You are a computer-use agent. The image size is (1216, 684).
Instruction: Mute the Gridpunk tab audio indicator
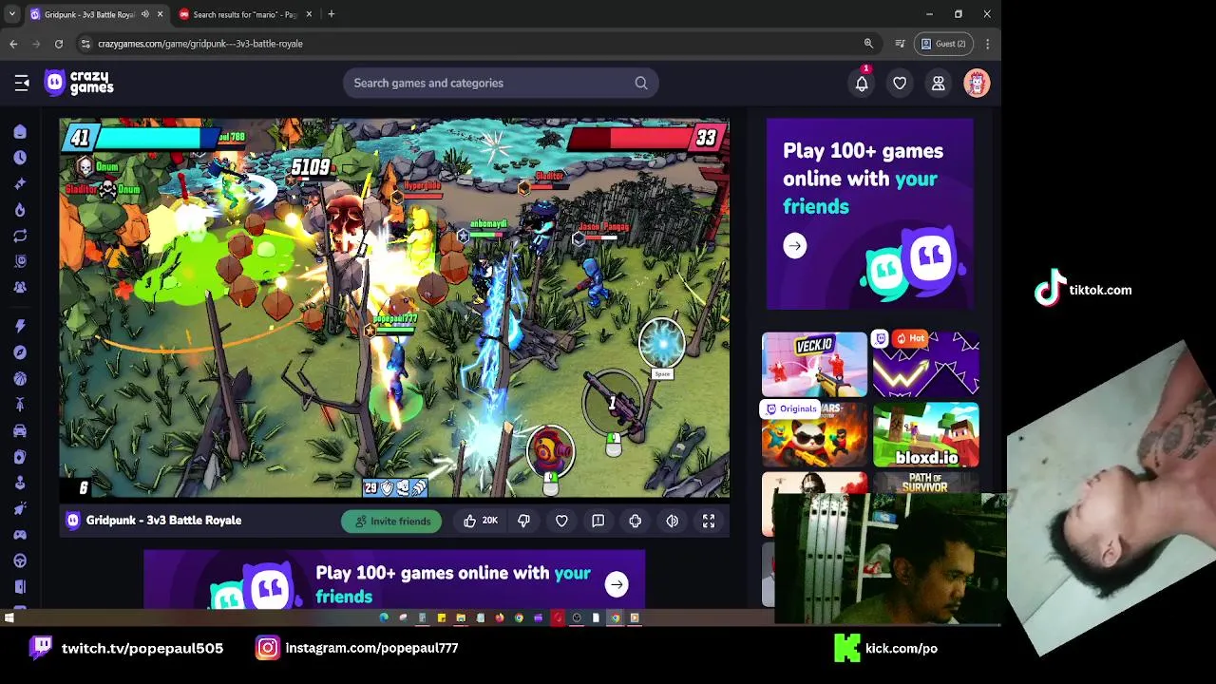coord(145,14)
